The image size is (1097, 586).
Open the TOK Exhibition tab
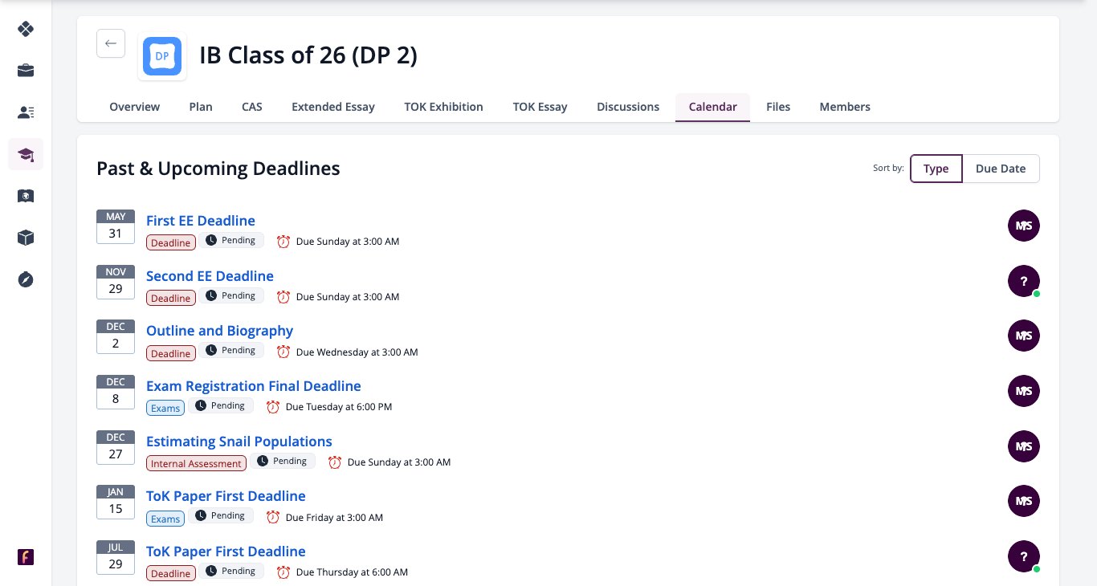[x=444, y=107]
